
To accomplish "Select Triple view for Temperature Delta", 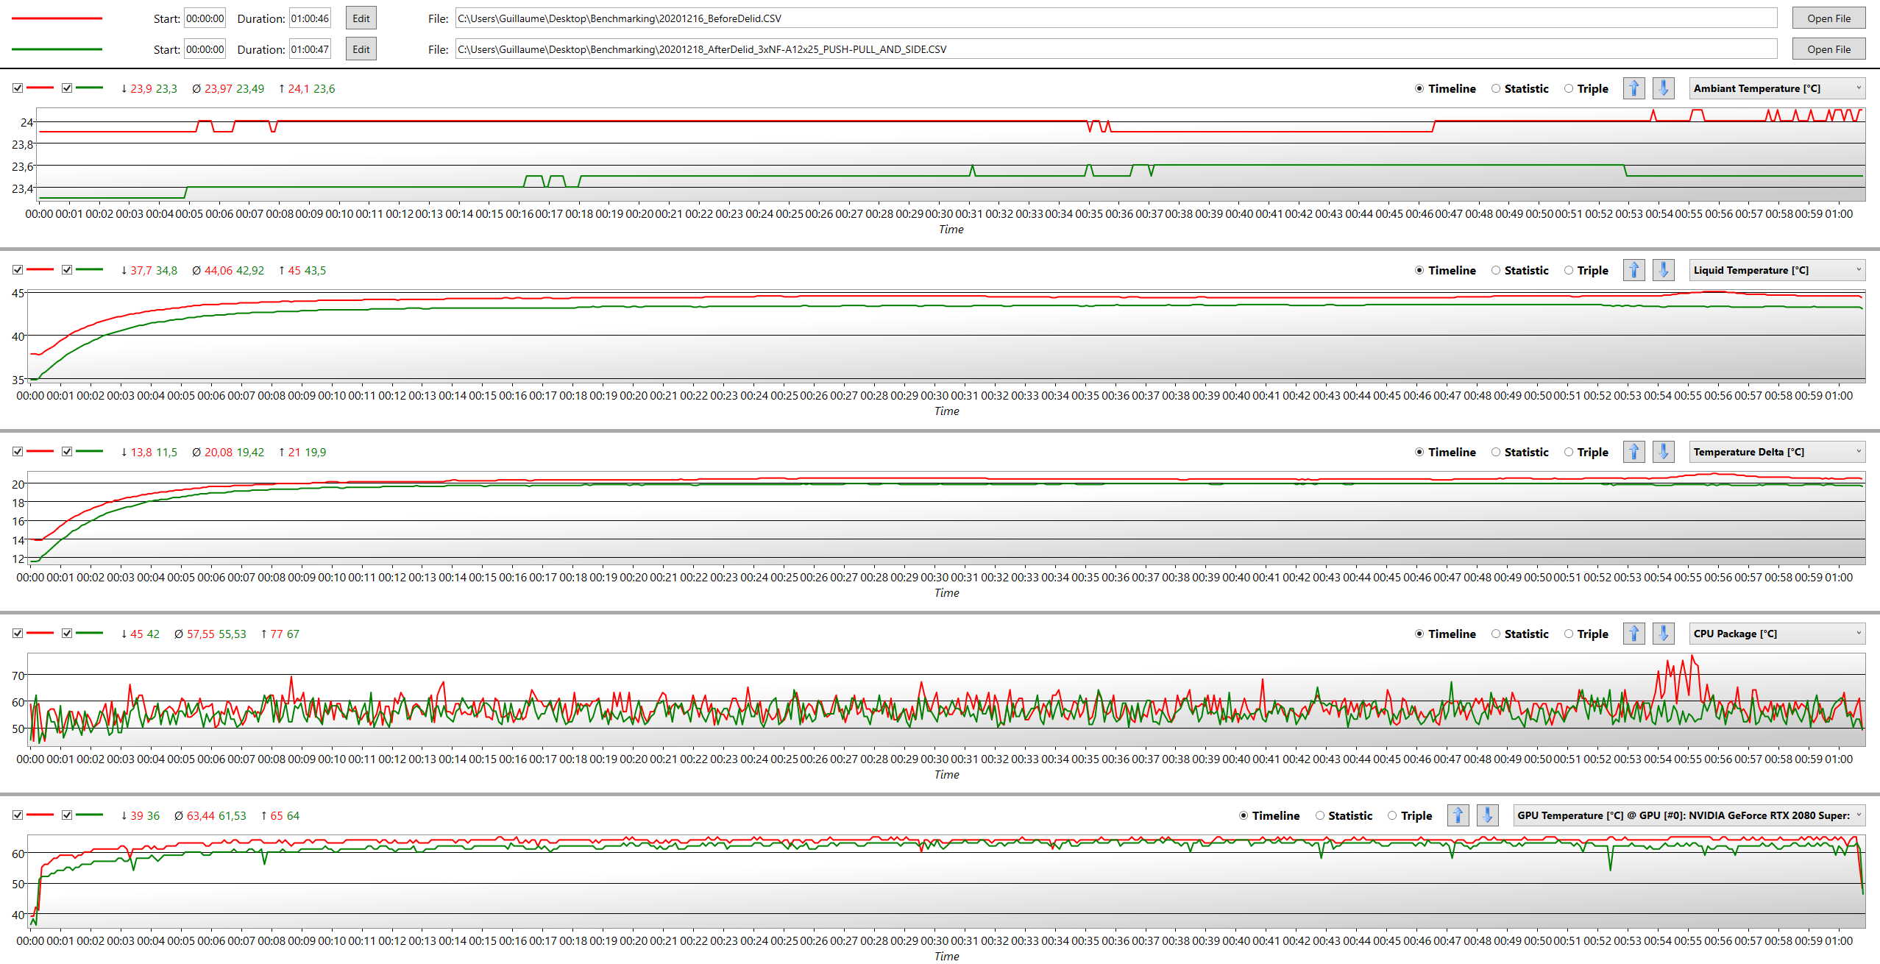I will [1569, 452].
